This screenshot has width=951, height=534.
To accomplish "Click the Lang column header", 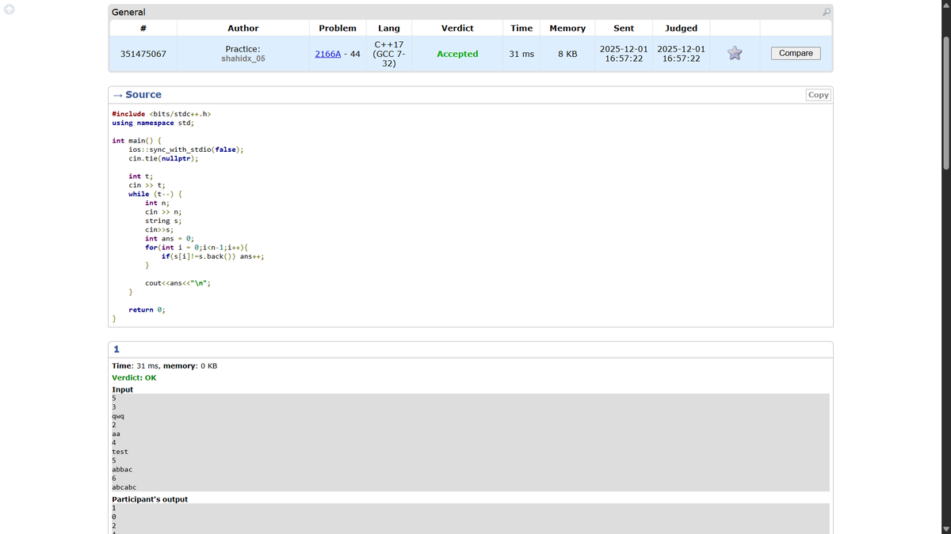I will (389, 28).
